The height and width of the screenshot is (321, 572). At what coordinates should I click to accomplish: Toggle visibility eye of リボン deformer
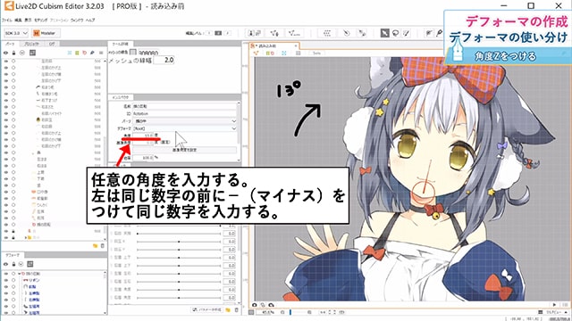click(6, 280)
